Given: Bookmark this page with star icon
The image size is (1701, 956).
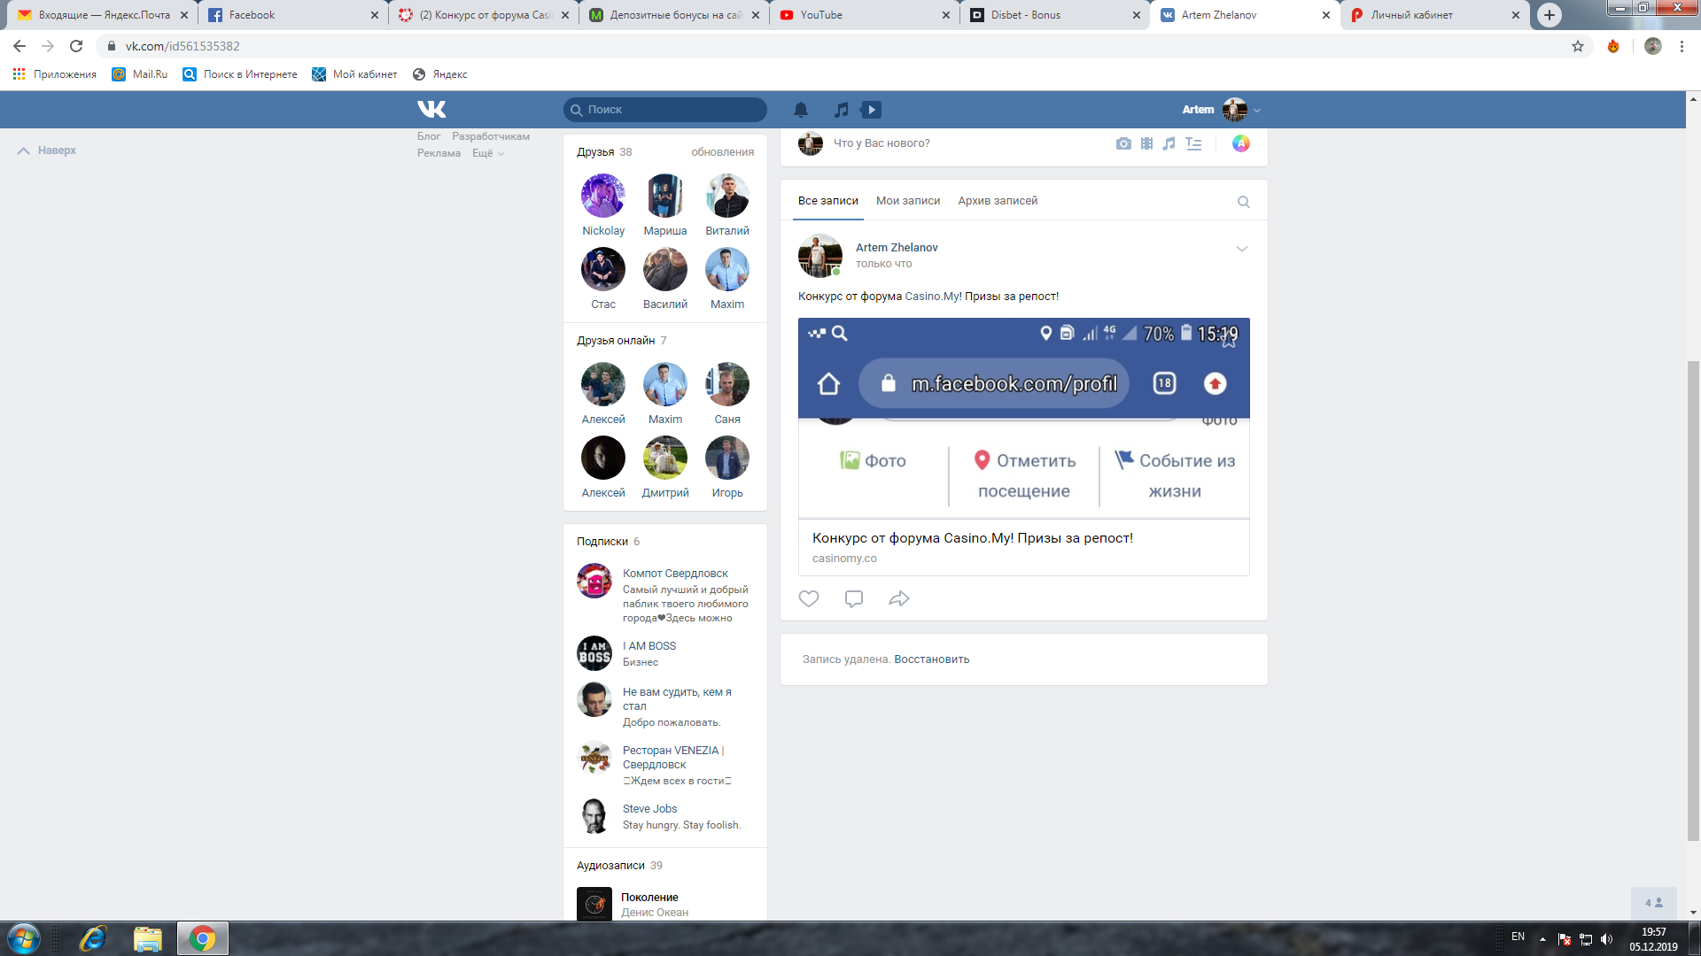Looking at the screenshot, I should tap(1577, 46).
